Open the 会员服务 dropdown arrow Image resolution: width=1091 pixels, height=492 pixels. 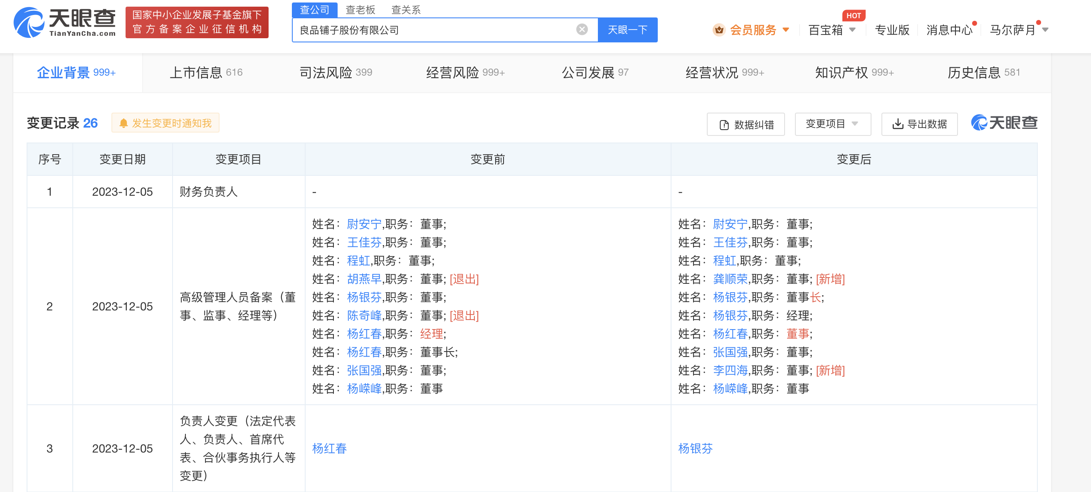(786, 30)
